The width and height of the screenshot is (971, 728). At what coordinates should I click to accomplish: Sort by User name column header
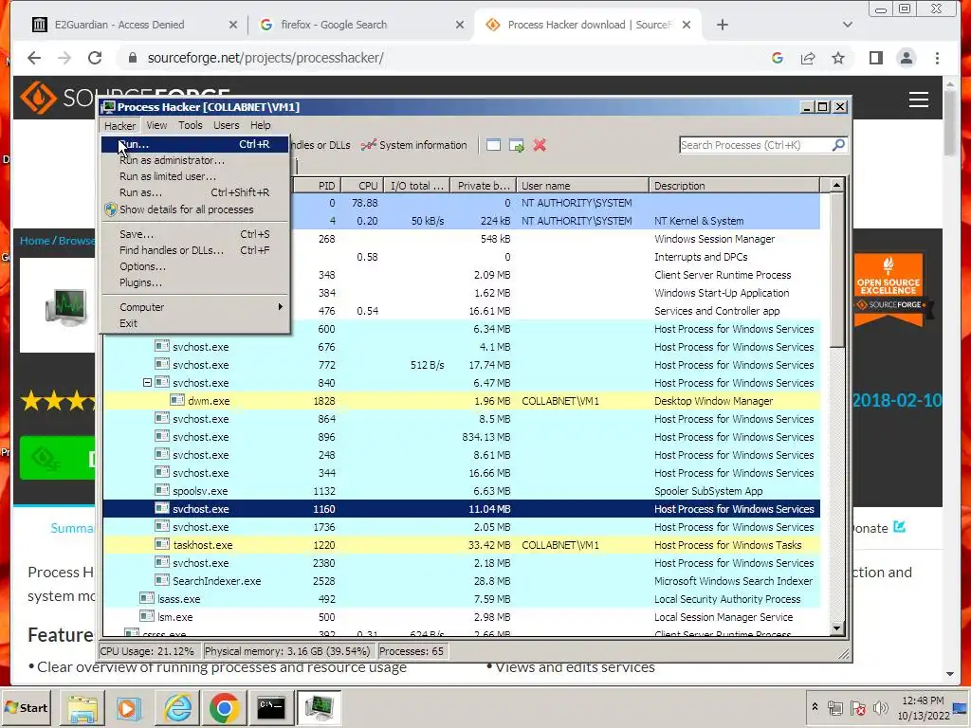pos(583,185)
